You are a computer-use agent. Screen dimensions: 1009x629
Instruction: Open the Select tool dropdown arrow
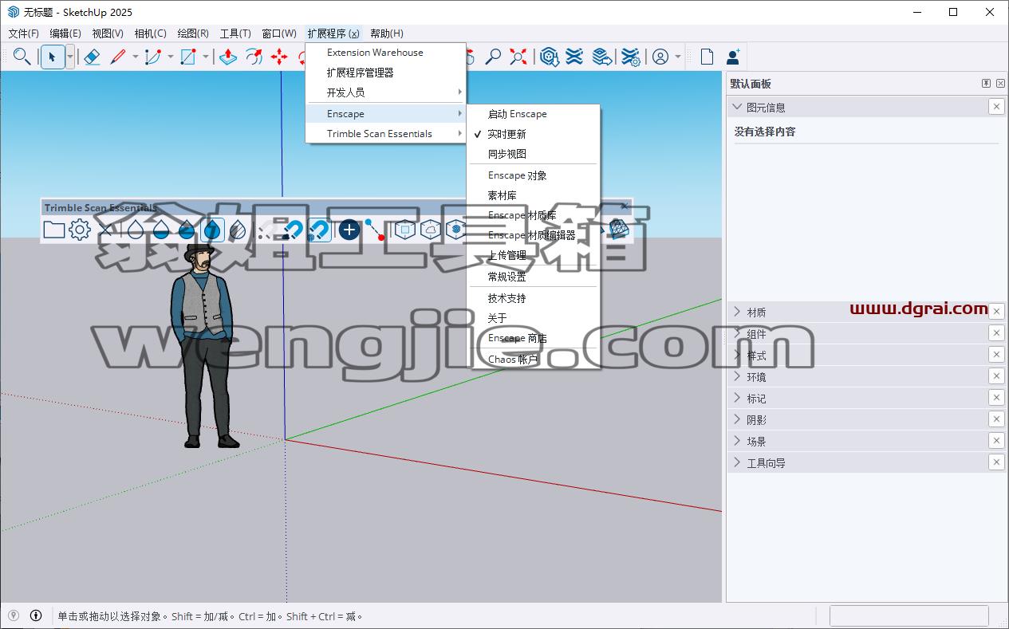click(70, 57)
